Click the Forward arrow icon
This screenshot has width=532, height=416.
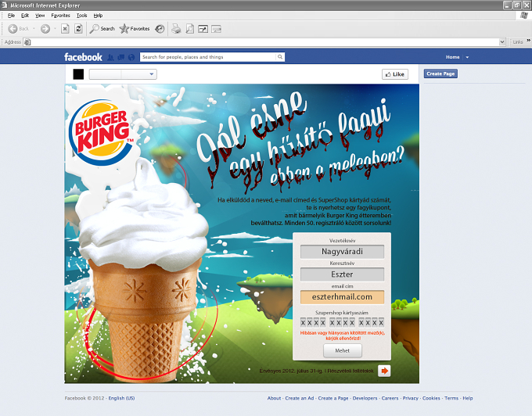tap(45, 29)
